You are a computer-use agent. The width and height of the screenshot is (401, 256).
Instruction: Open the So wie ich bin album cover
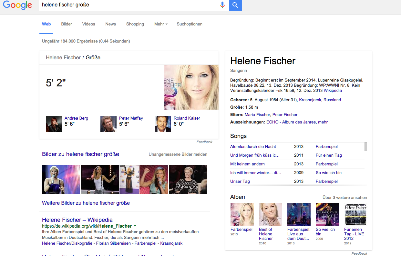pyautogui.click(x=327, y=215)
